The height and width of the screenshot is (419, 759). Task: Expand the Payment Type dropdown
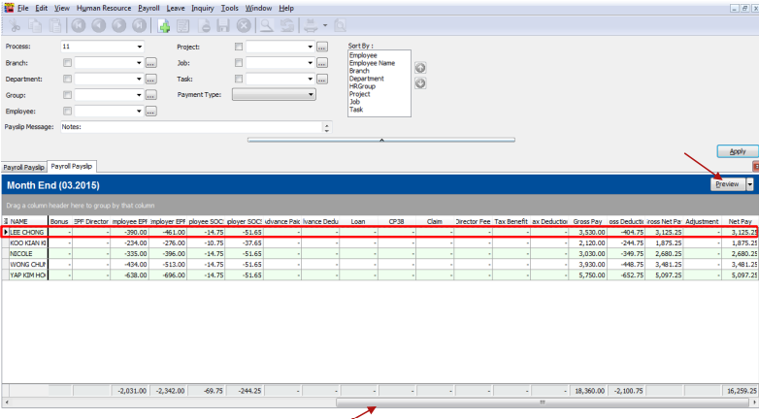pos(311,95)
